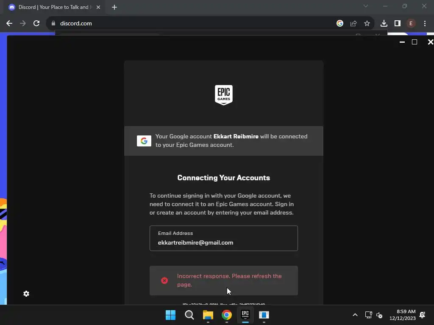This screenshot has width=434, height=325.
Task: Click the Epic Games logo
Action: point(224,95)
